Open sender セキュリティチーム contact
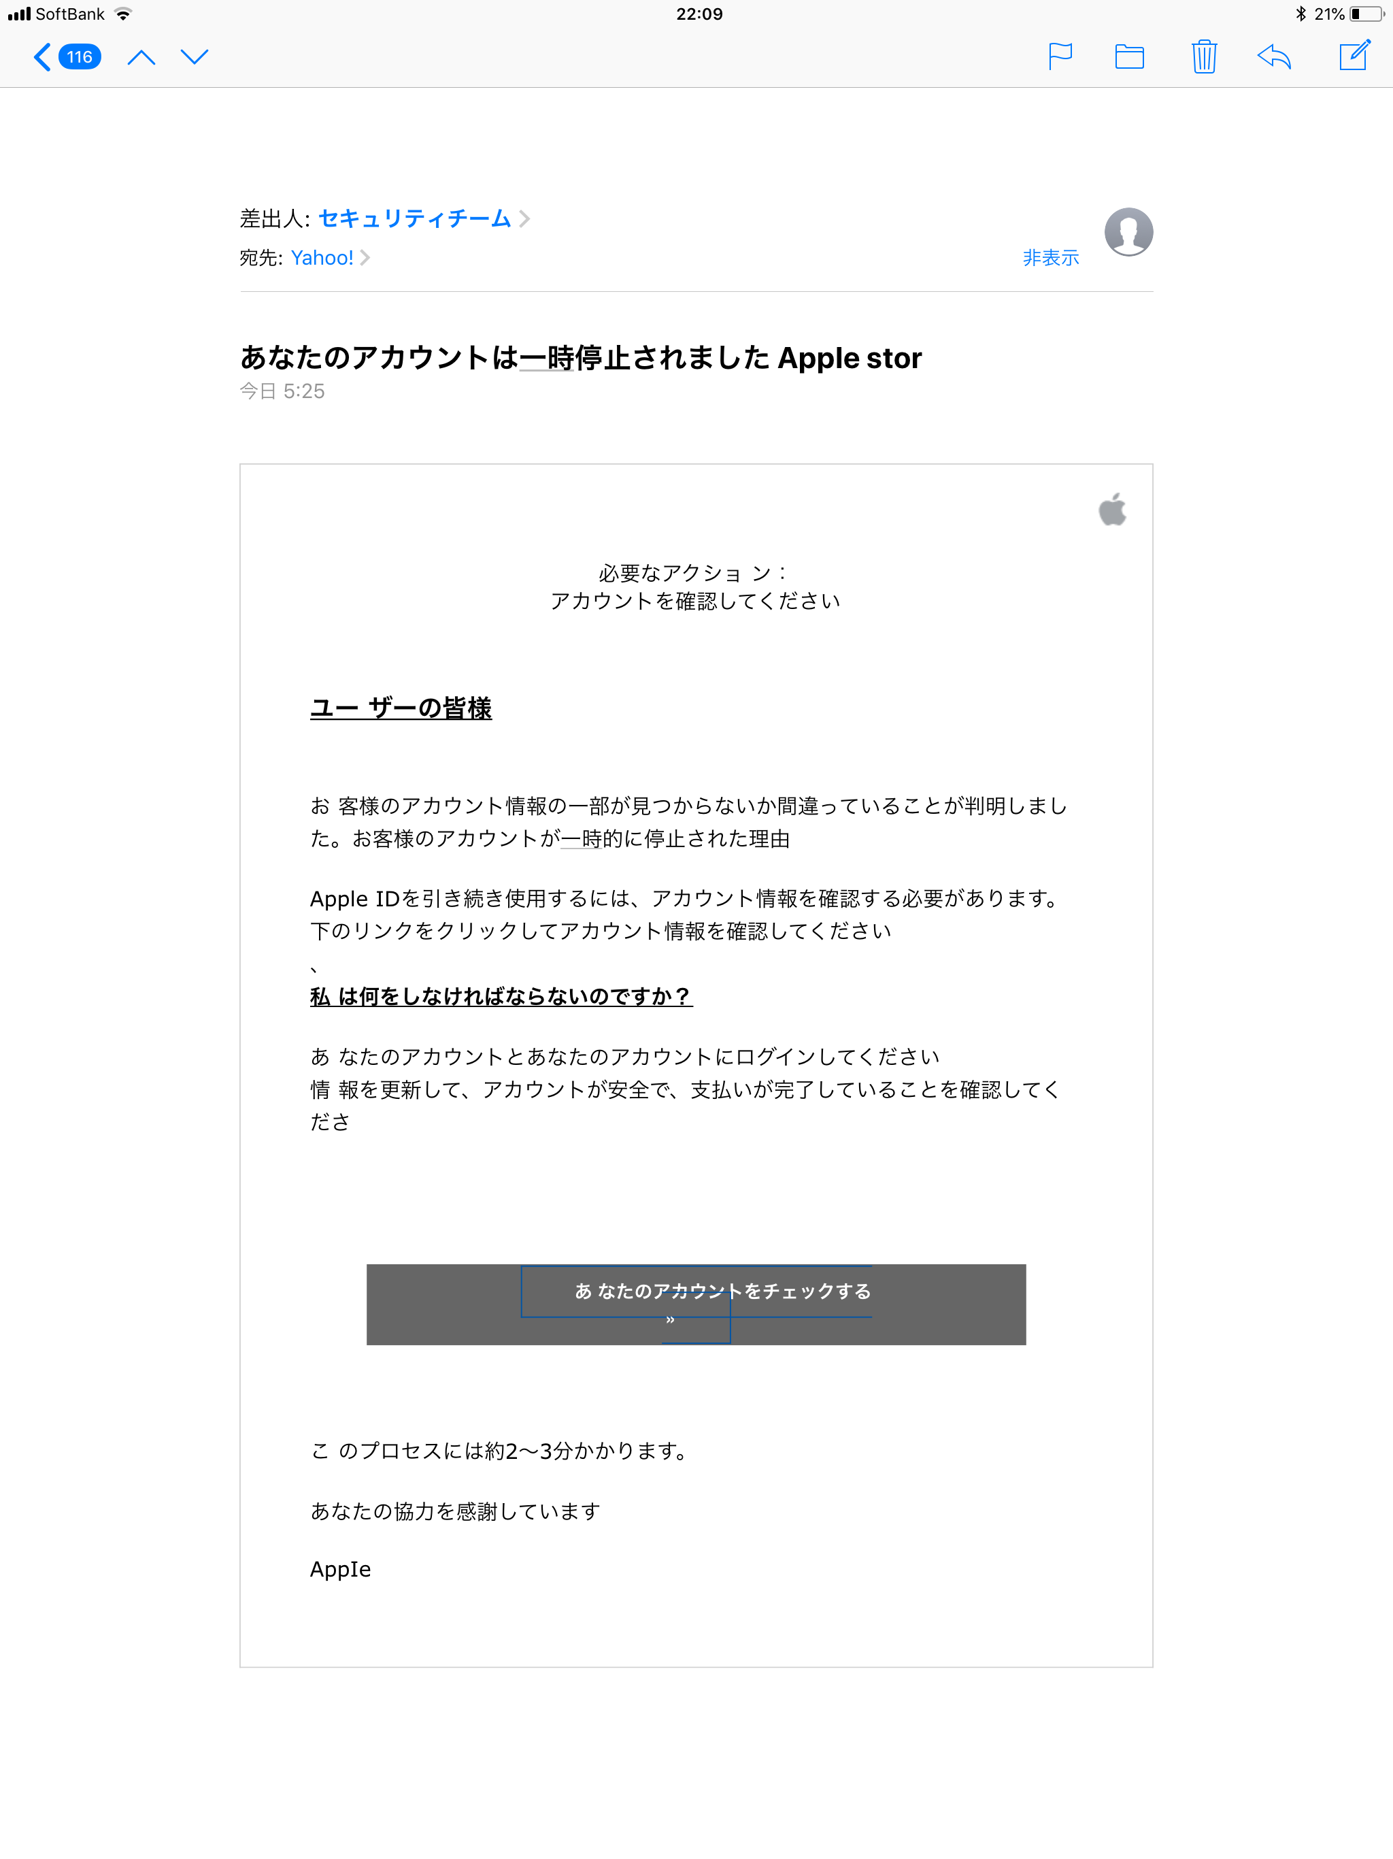Screen dimensions: 1393x1859 pos(414,218)
